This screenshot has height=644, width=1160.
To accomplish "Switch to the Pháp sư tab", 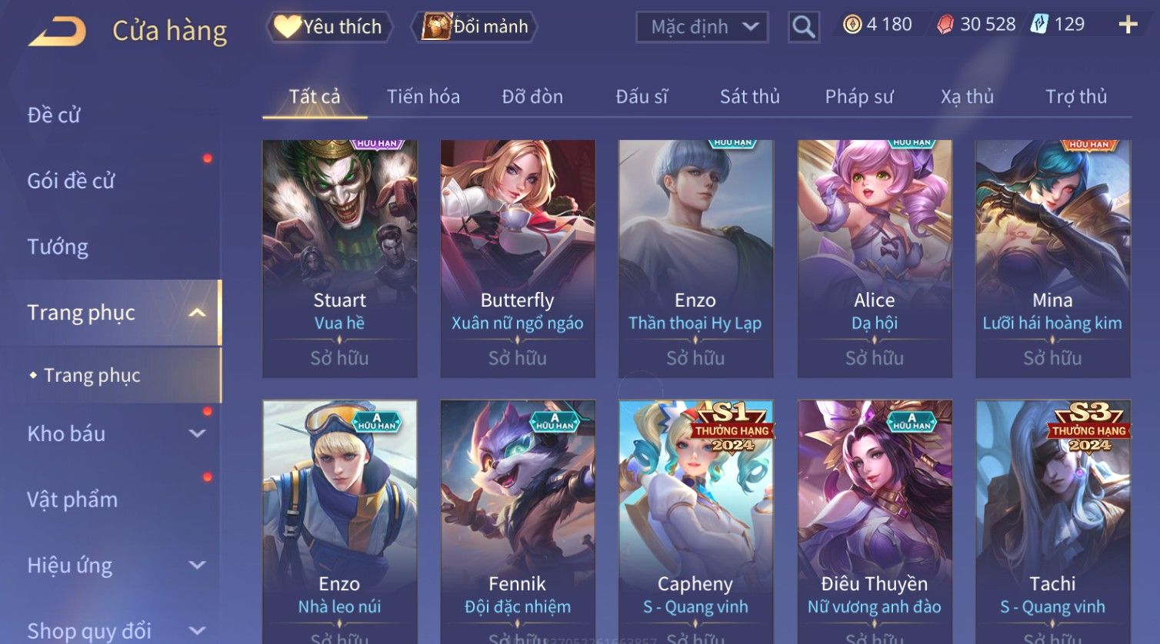I will coord(859,97).
